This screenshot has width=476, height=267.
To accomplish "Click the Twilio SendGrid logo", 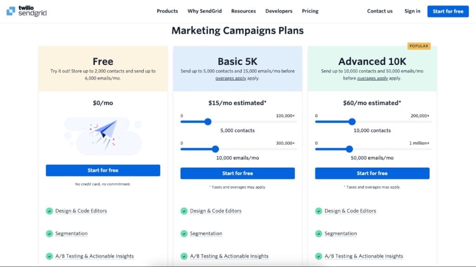I will 26,11.
